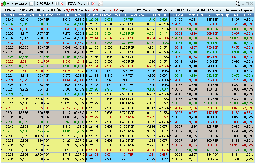Click the time cell 11:20:42
The width and height of the screenshot is (255, 163).
[x=178, y=108]
